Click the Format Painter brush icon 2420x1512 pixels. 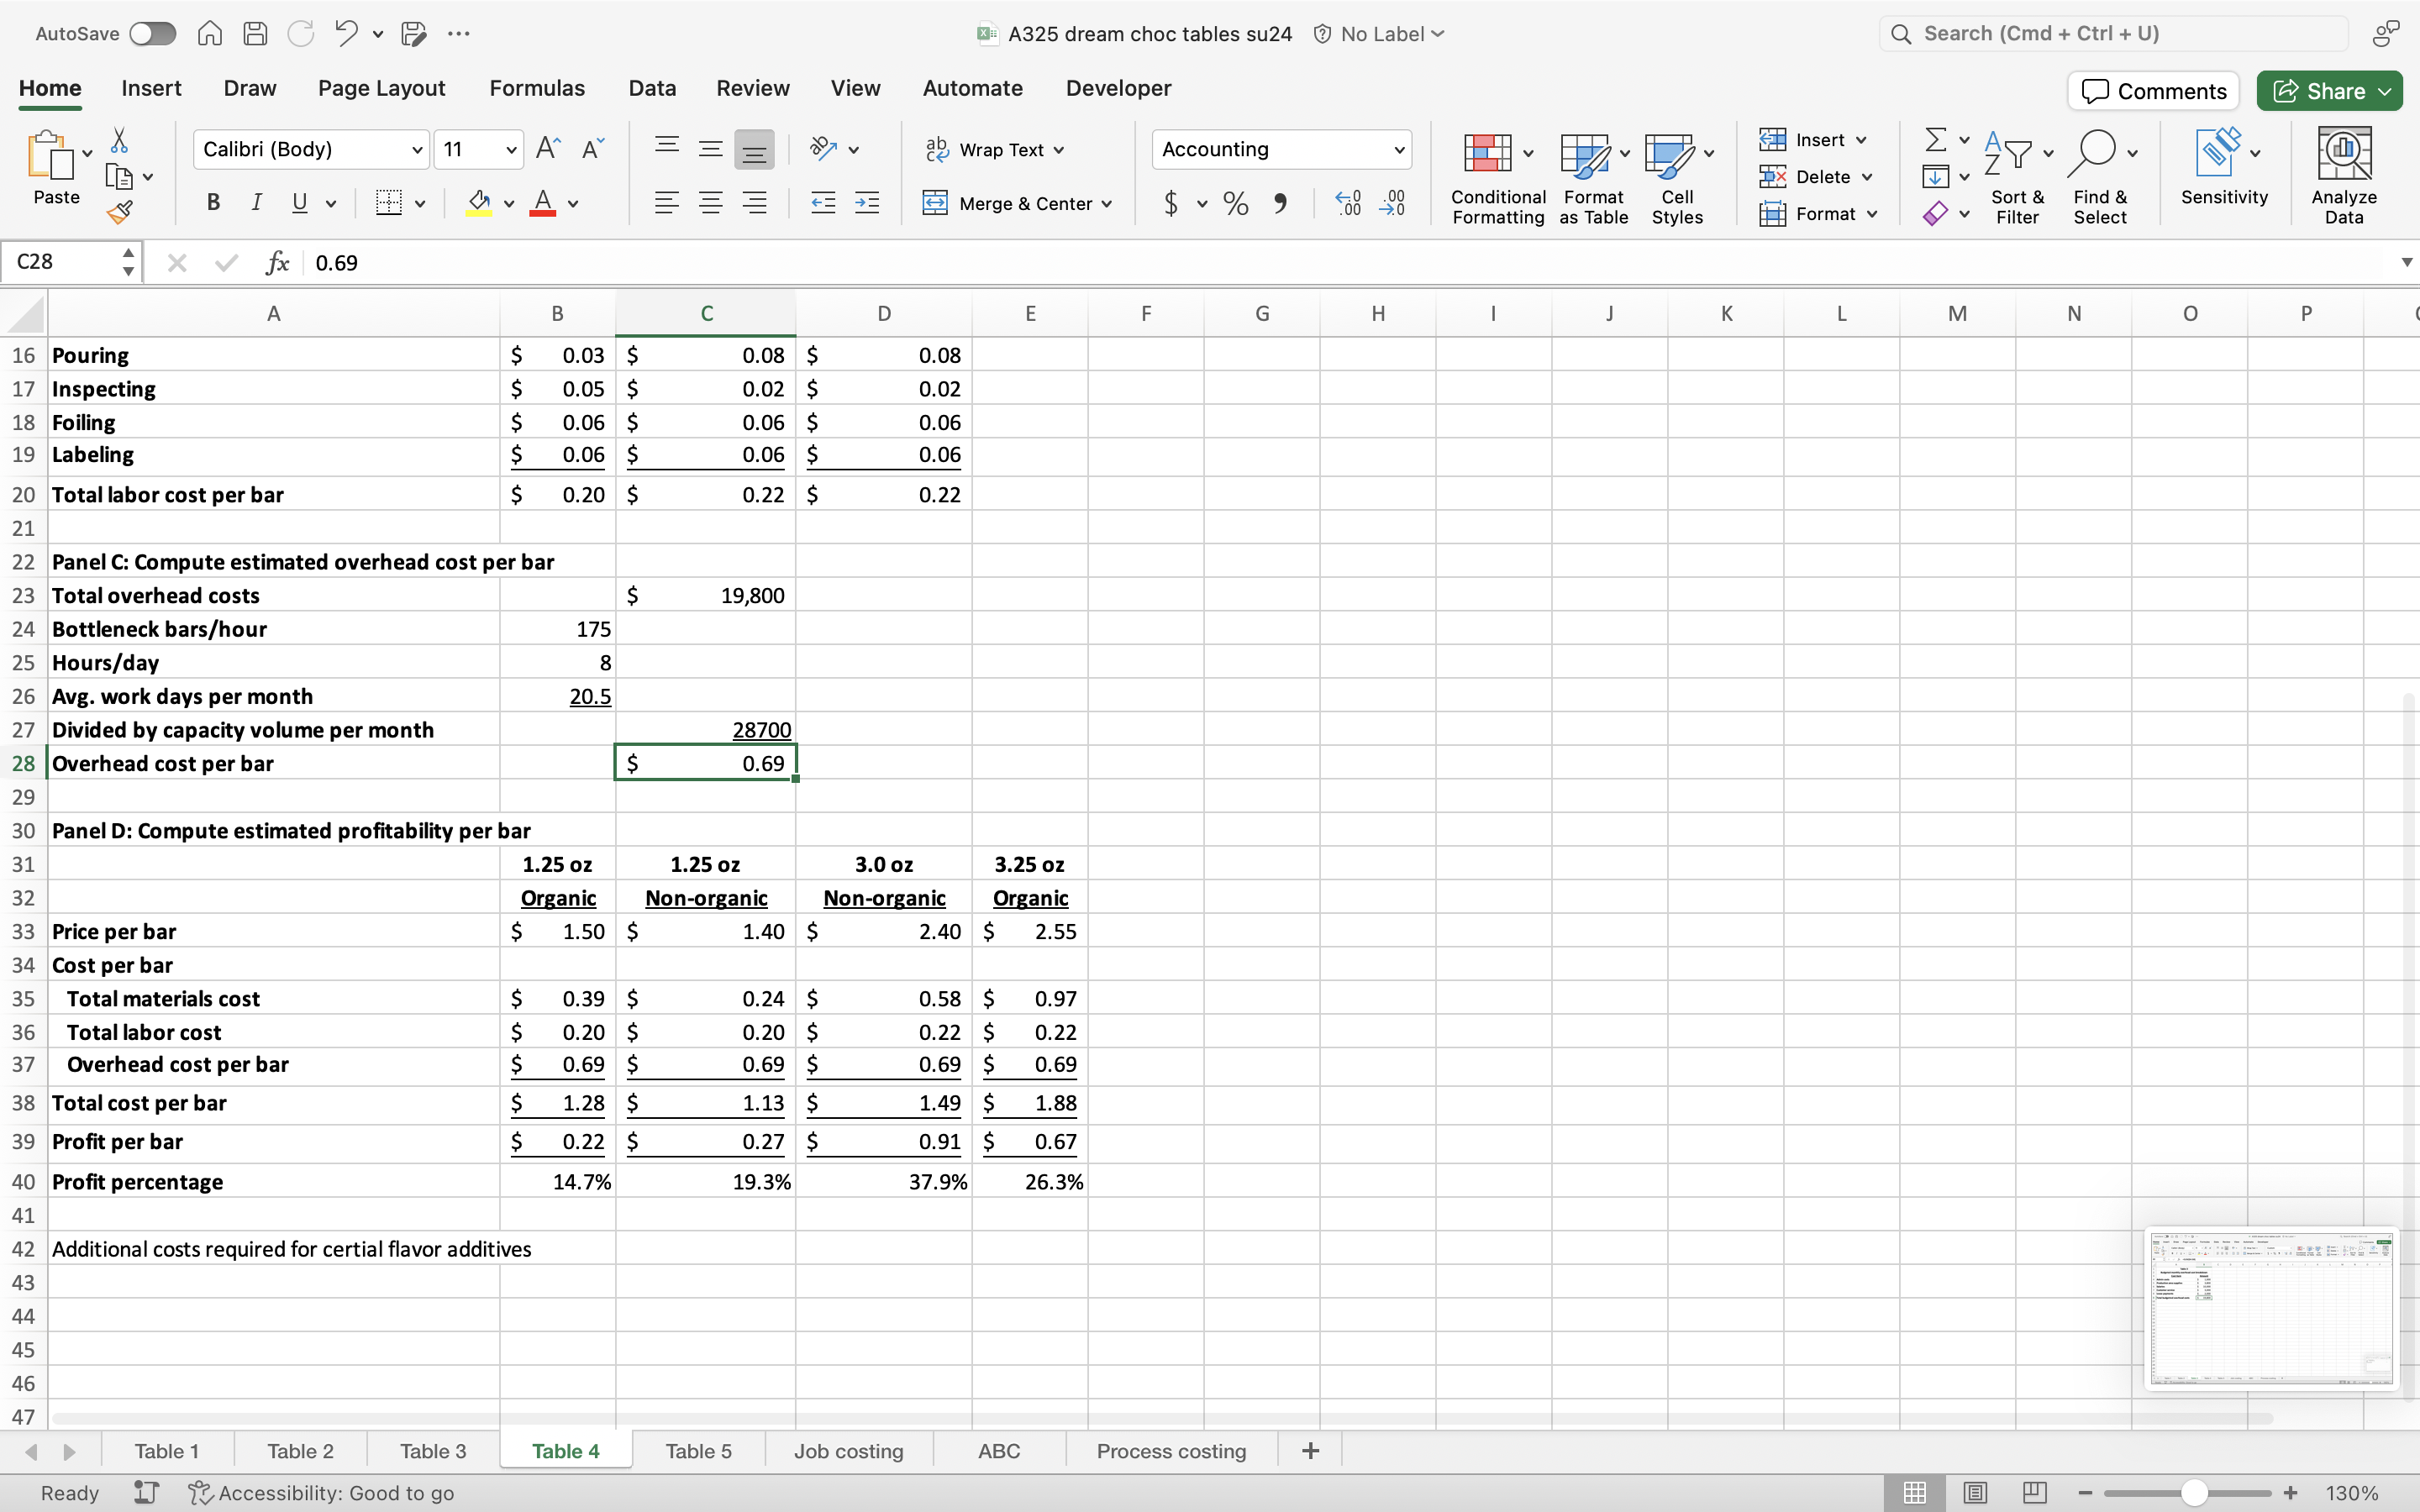(x=120, y=212)
